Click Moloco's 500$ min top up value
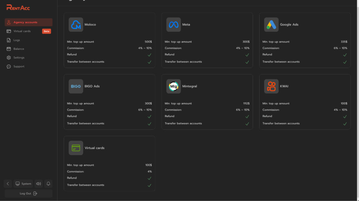Screen dimensions: 359x201 (148, 42)
